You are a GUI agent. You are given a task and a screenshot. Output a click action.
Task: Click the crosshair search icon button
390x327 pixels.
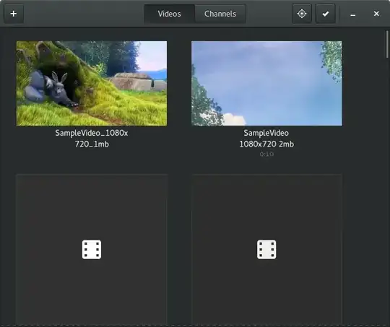302,14
